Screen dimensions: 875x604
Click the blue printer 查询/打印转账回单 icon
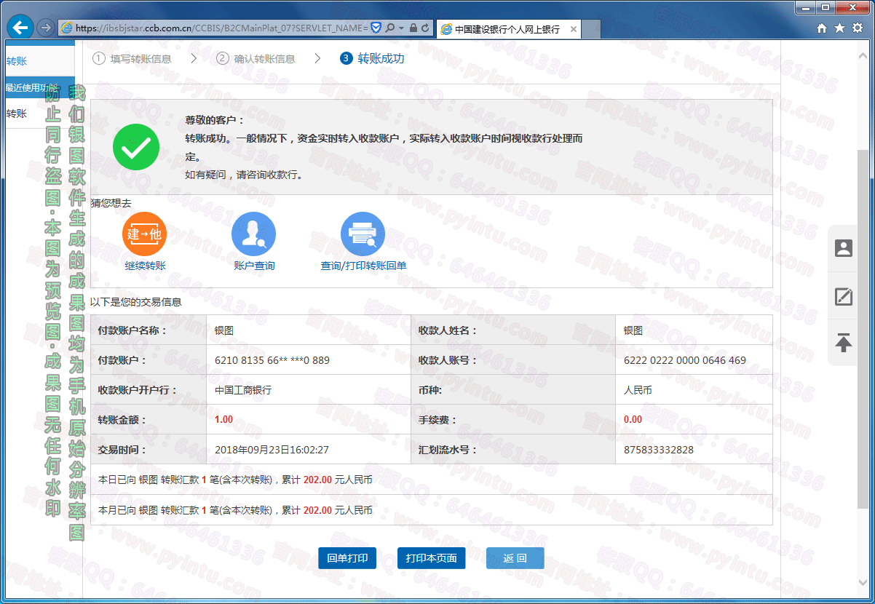tap(363, 234)
